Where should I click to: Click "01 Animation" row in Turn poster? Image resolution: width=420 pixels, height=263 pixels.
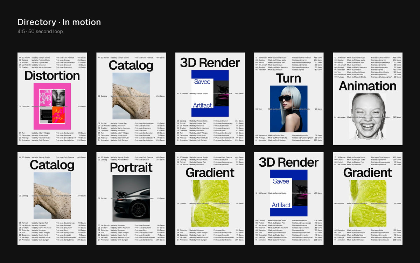[x=289, y=140]
